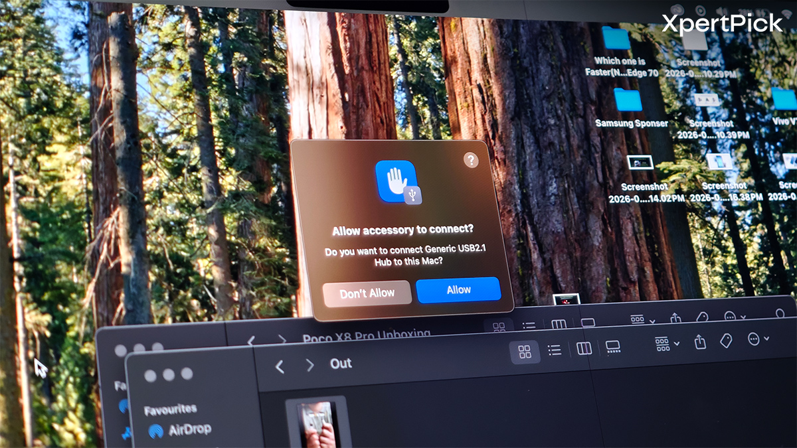This screenshot has width=797, height=448.
Task: Select gallery view in Out window
Action: (612, 347)
